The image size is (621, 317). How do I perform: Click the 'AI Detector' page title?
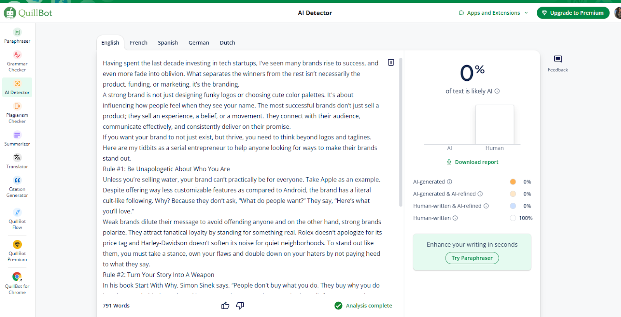[315, 13]
